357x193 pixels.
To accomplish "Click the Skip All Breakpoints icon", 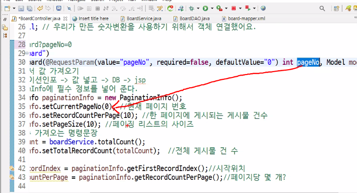I will point(69,9).
